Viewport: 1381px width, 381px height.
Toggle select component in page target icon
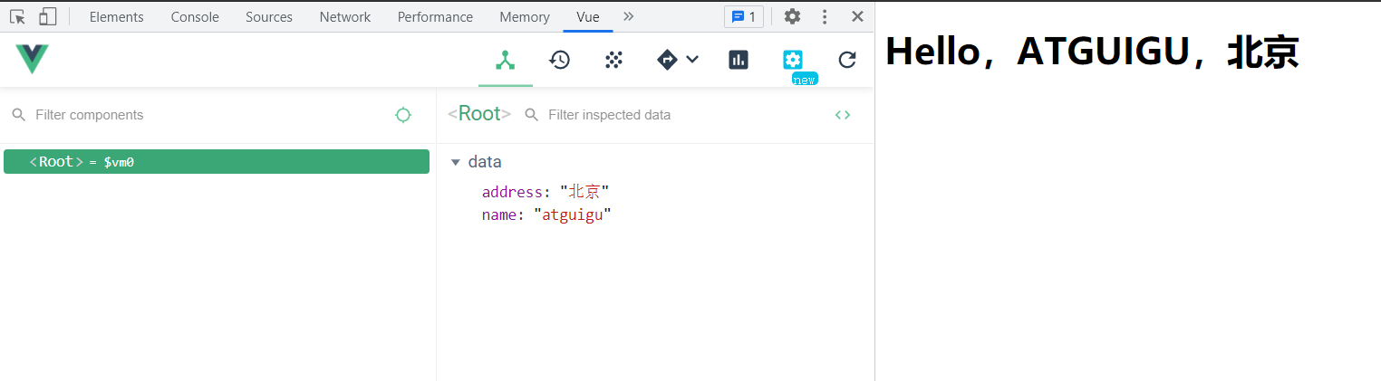coord(403,115)
